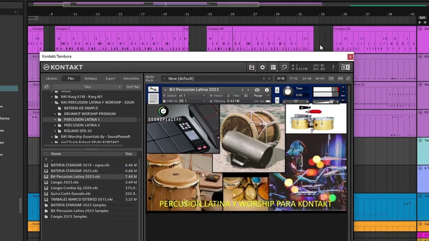Open the View dropdown in browser
This screenshot has height=241, width=429.
coord(87,87)
